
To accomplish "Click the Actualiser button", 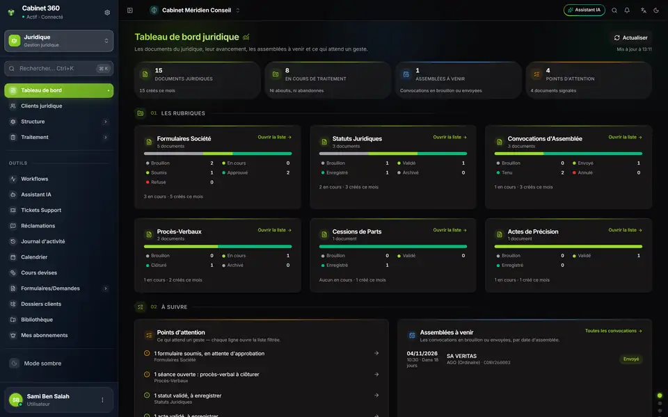I will point(630,38).
